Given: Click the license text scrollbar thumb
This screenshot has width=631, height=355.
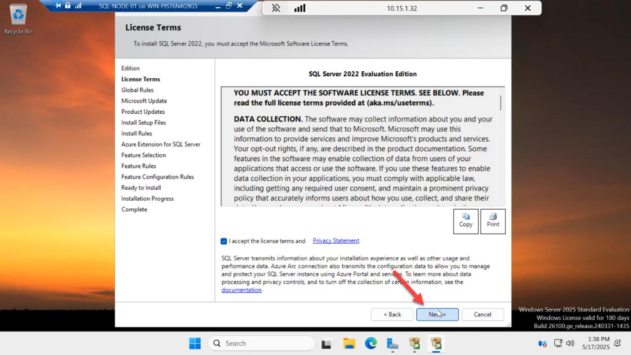Looking at the screenshot, I should click(501, 102).
